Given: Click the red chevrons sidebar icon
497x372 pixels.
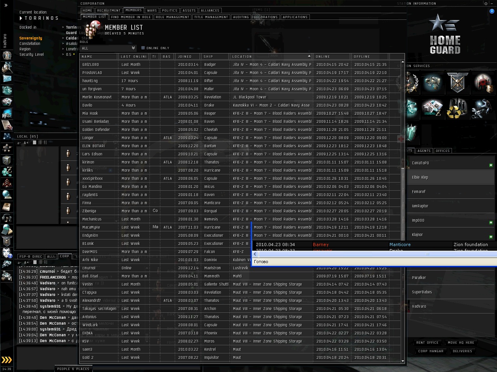Looking at the screenshot, I should [x=7, y=183].
